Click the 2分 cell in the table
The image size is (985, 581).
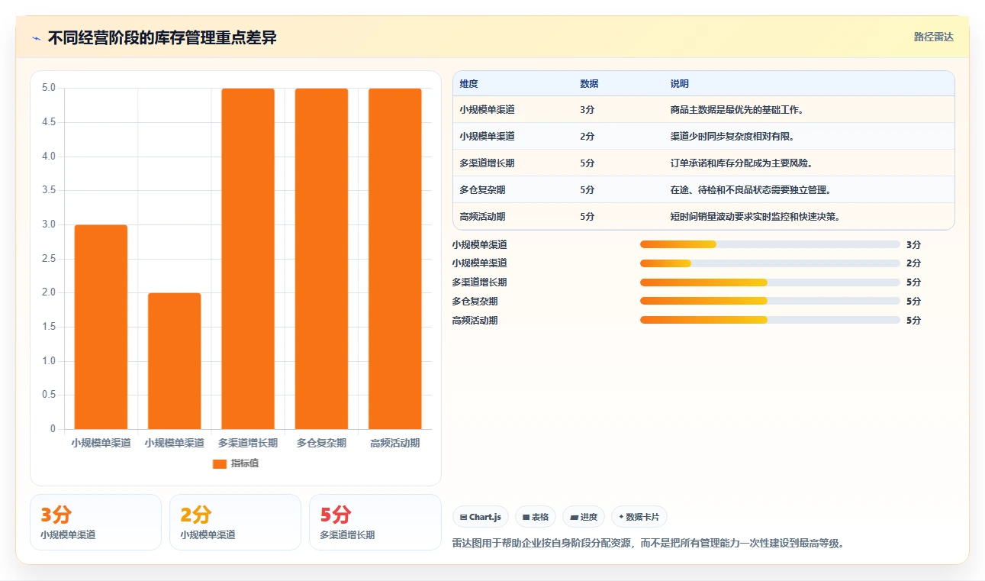[x=587, y=137]
